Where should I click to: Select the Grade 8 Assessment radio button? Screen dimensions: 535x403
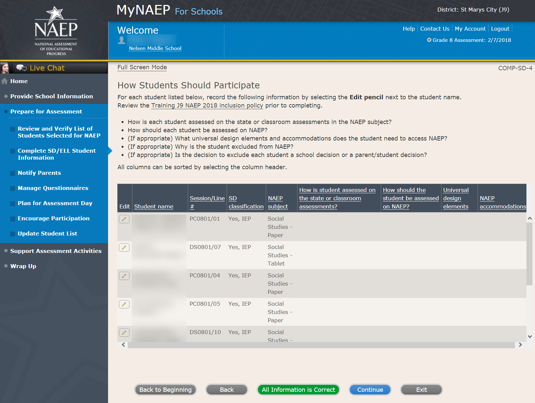pyautogui.click(x=429, y=40)
